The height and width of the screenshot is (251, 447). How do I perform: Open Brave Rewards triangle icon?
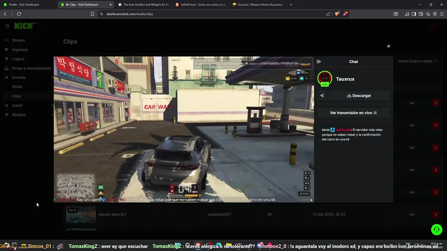[x=345, y=14]
